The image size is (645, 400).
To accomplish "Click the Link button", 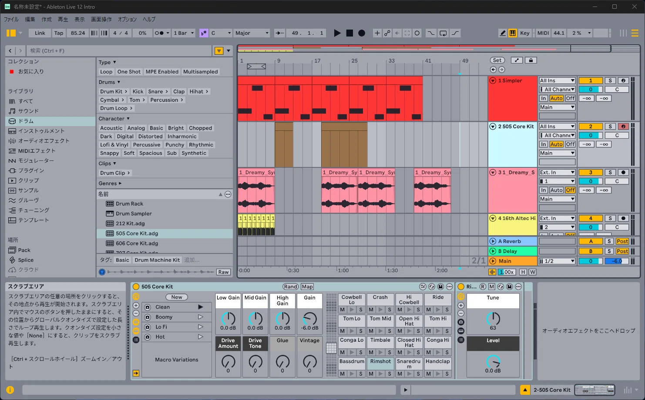I will pyautogui.click(x=40, y=33).
